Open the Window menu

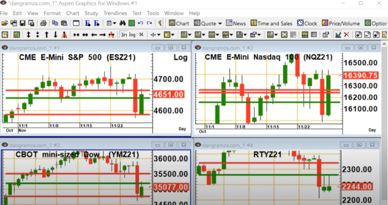[174, 13]
